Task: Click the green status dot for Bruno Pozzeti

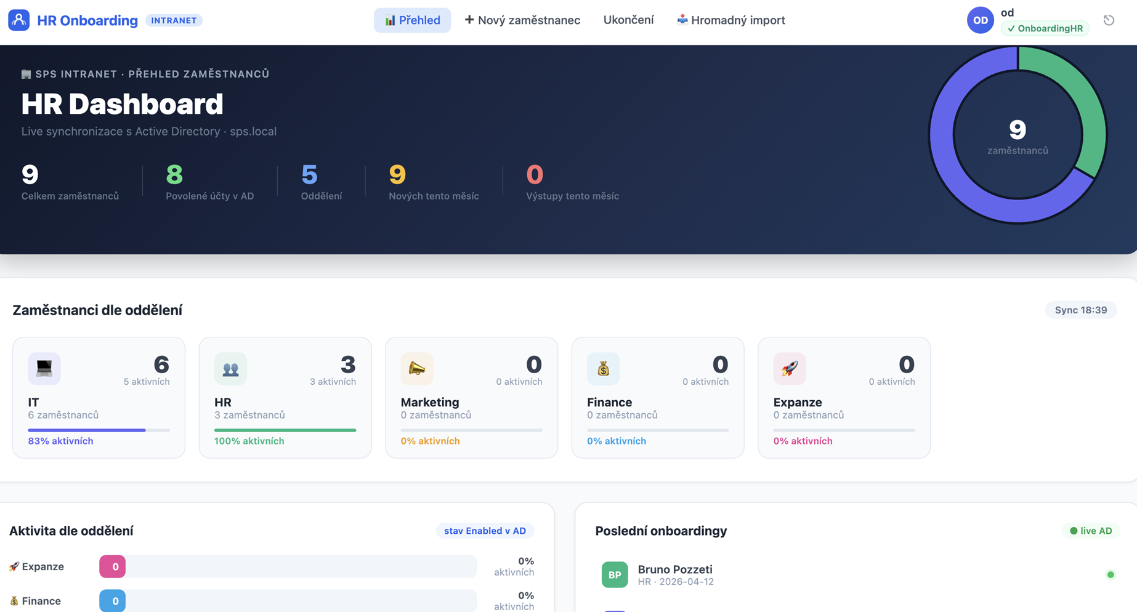Action: [x=1111, y=574]
